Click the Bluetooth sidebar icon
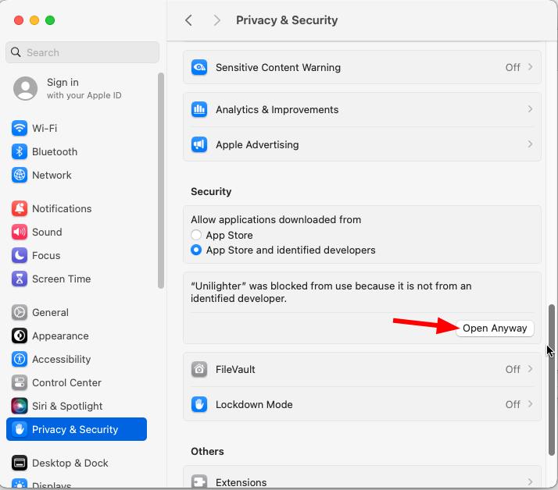The image size is (558, 490). [20, 151]
